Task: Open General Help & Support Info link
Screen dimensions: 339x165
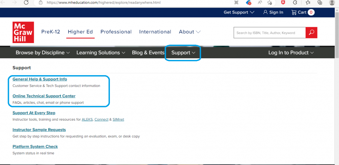Action: [40, 79]
